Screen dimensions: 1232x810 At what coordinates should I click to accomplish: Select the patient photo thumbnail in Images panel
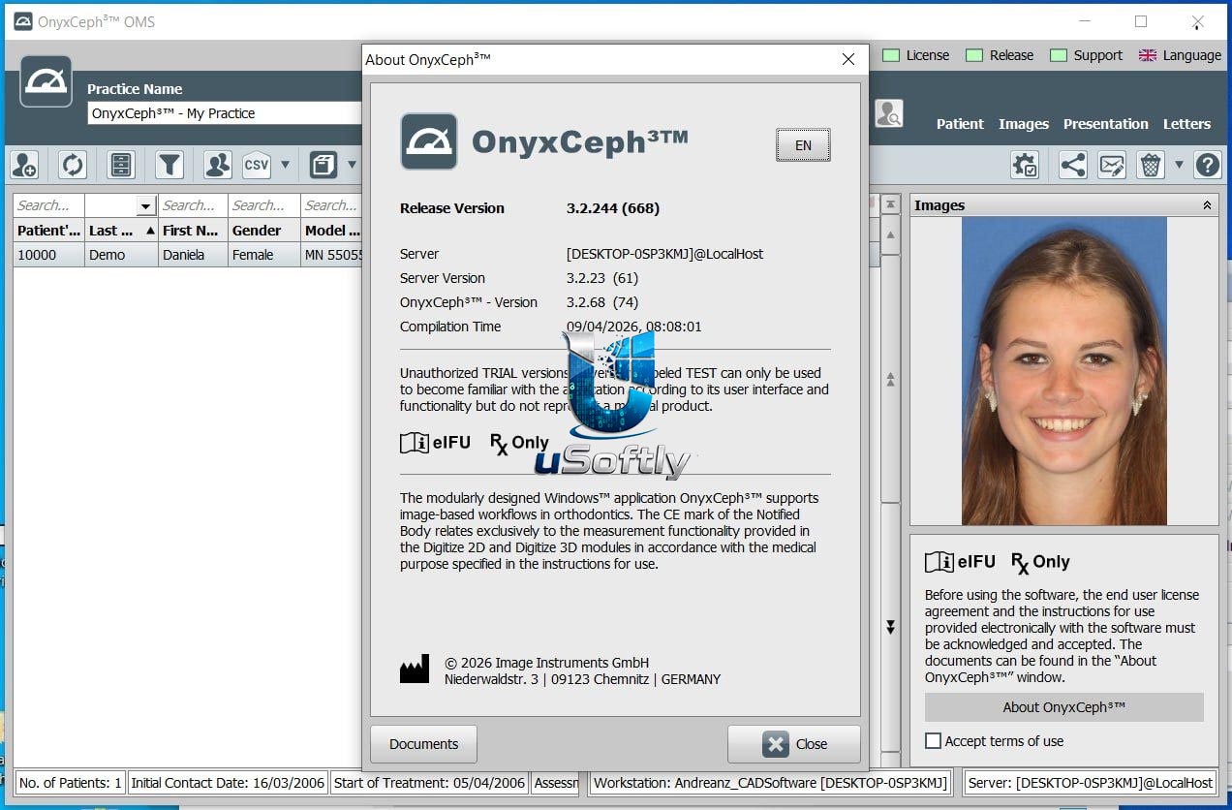coord(1063,371)
